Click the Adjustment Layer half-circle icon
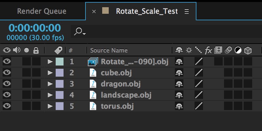This screenshot has height=131, width=262. pos(238,50)
